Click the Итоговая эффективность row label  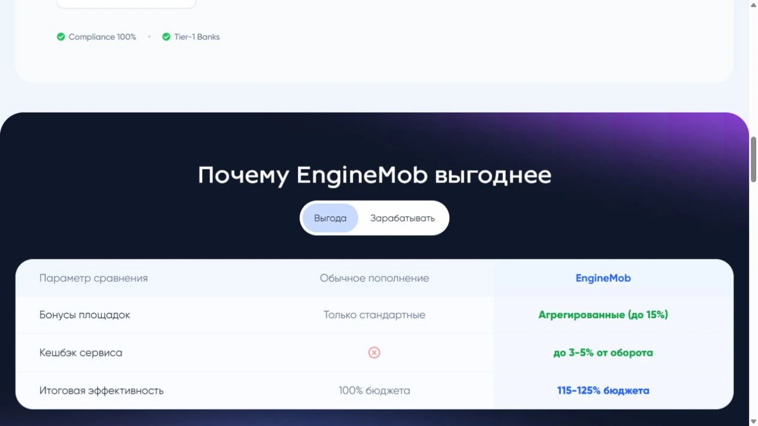(101, 391)
